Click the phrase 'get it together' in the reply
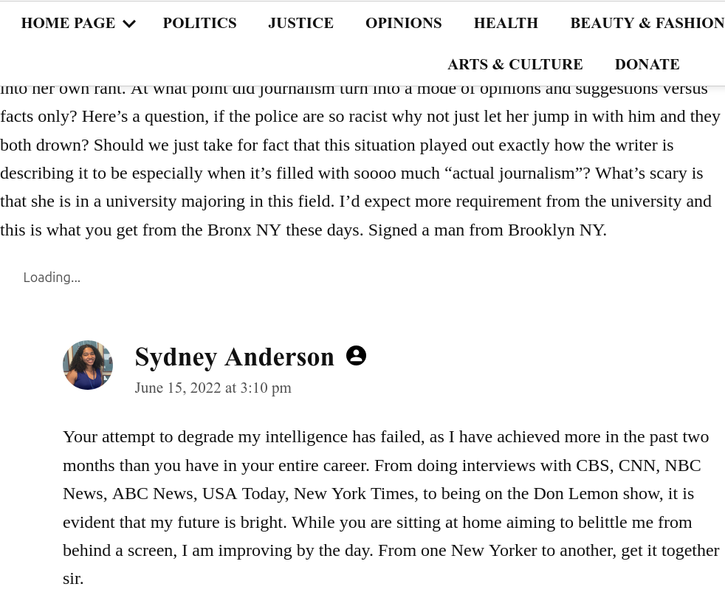Image resolution: width=725 pixels, height=598 pixels. point(670,550)
